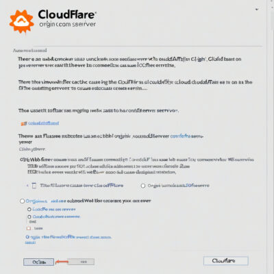Click the grey disabled-looking button beside the arrow
The image size is (274, 274).
click(x=82, y=262)
